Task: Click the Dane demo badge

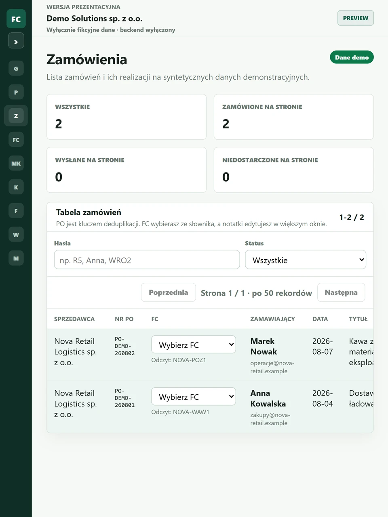Action: pyautogui.click(x=352, y=57)
